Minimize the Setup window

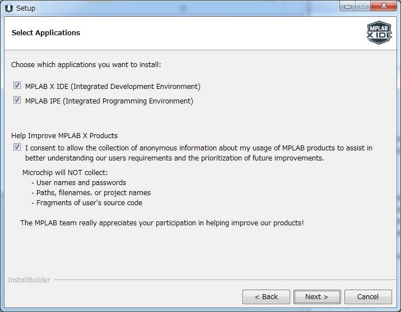click(x=350, y=7)
